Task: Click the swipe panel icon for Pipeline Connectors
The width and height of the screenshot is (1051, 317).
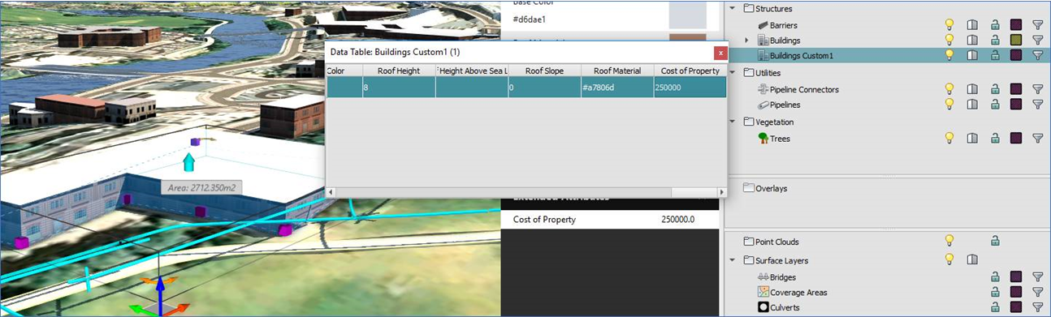Action: (x=971, y=89)
